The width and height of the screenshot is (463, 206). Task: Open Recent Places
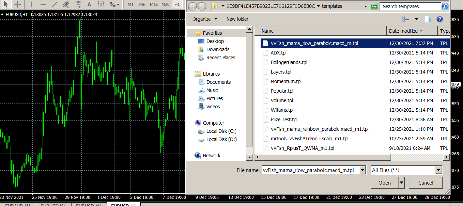tap(221, 58)
